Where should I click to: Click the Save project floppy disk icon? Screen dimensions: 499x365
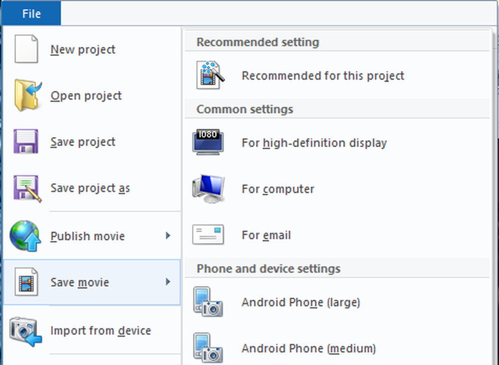(x=26, y=141)
